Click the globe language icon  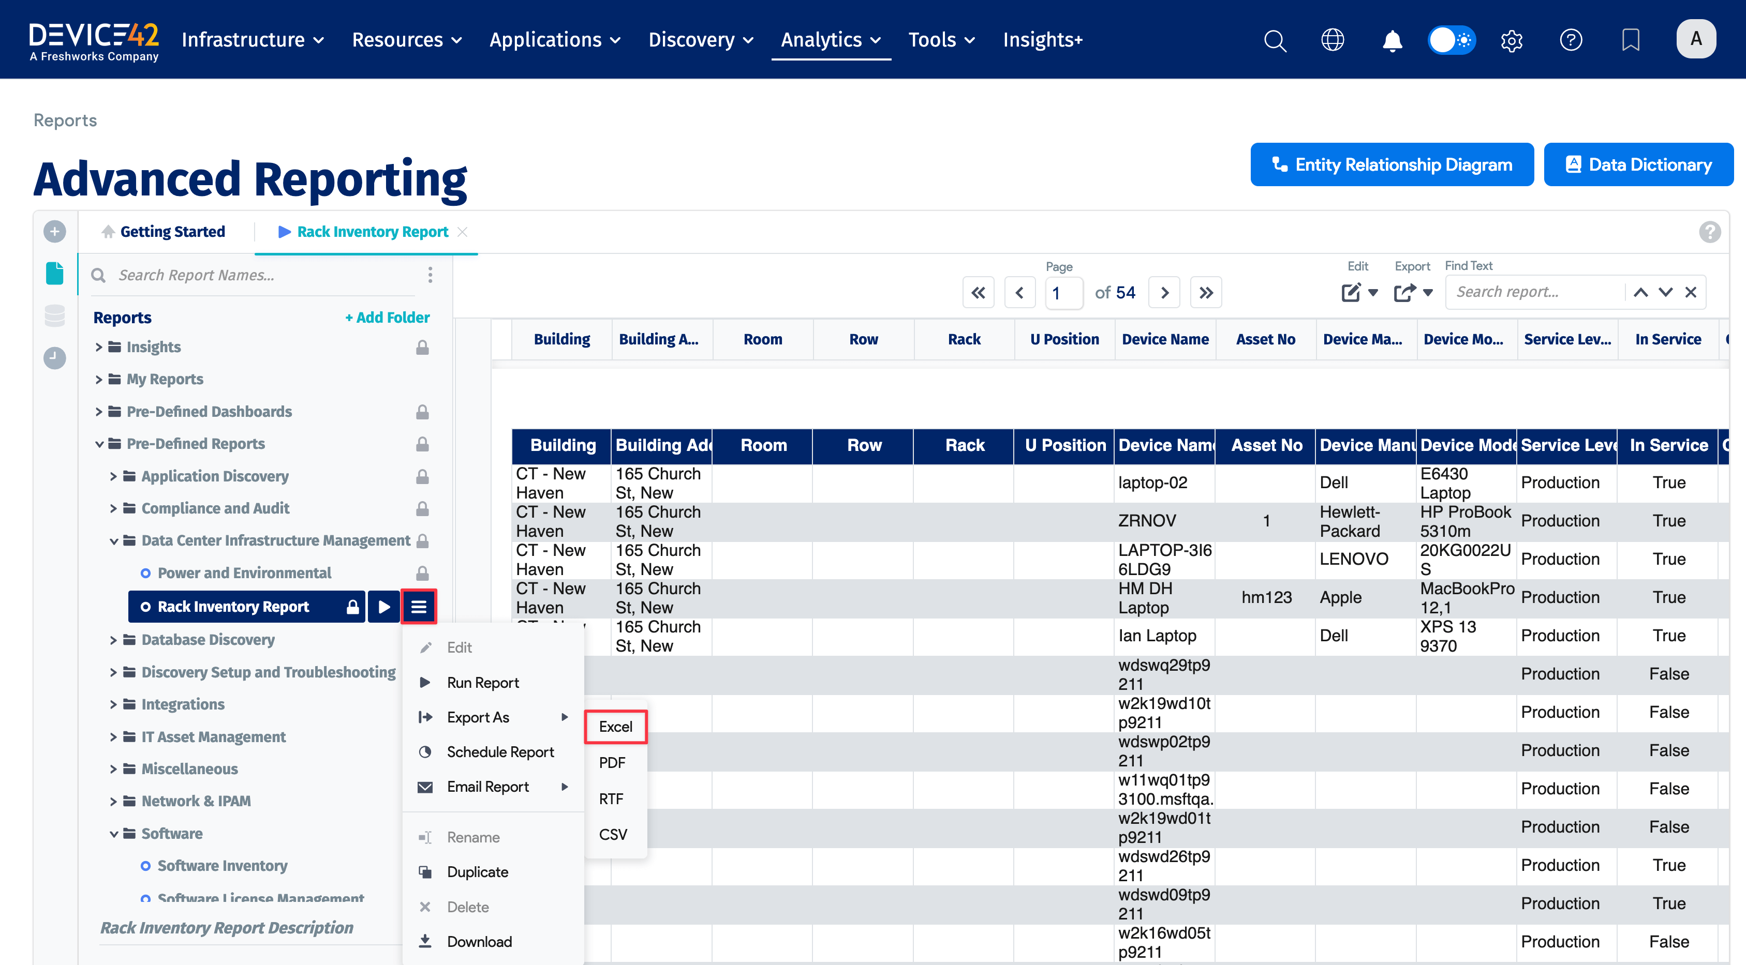pyautogui.click(x=1333, y=40)
